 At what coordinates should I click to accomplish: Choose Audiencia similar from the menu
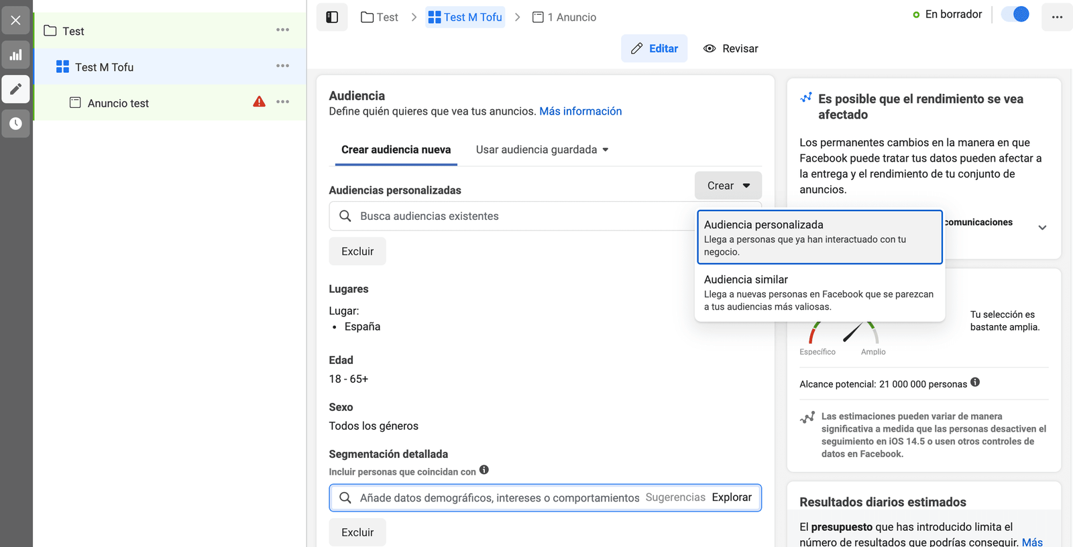coord(819,292)
